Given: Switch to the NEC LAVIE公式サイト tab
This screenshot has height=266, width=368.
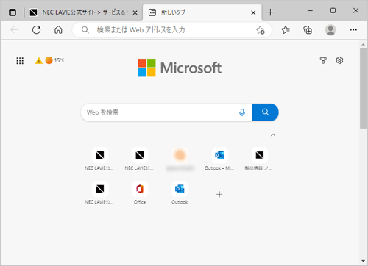Looking at the screenshot, I should click(x=84, y=12).
